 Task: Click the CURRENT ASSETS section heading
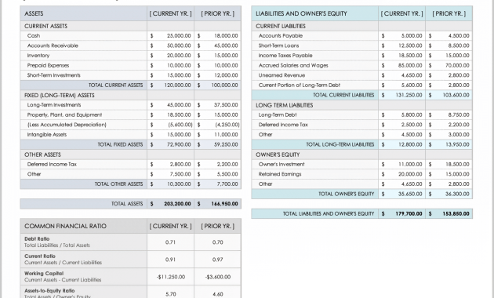(x=45, y=26)
